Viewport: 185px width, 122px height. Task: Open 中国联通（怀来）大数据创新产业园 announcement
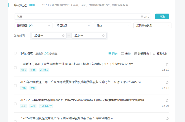[x=76, y=64]
